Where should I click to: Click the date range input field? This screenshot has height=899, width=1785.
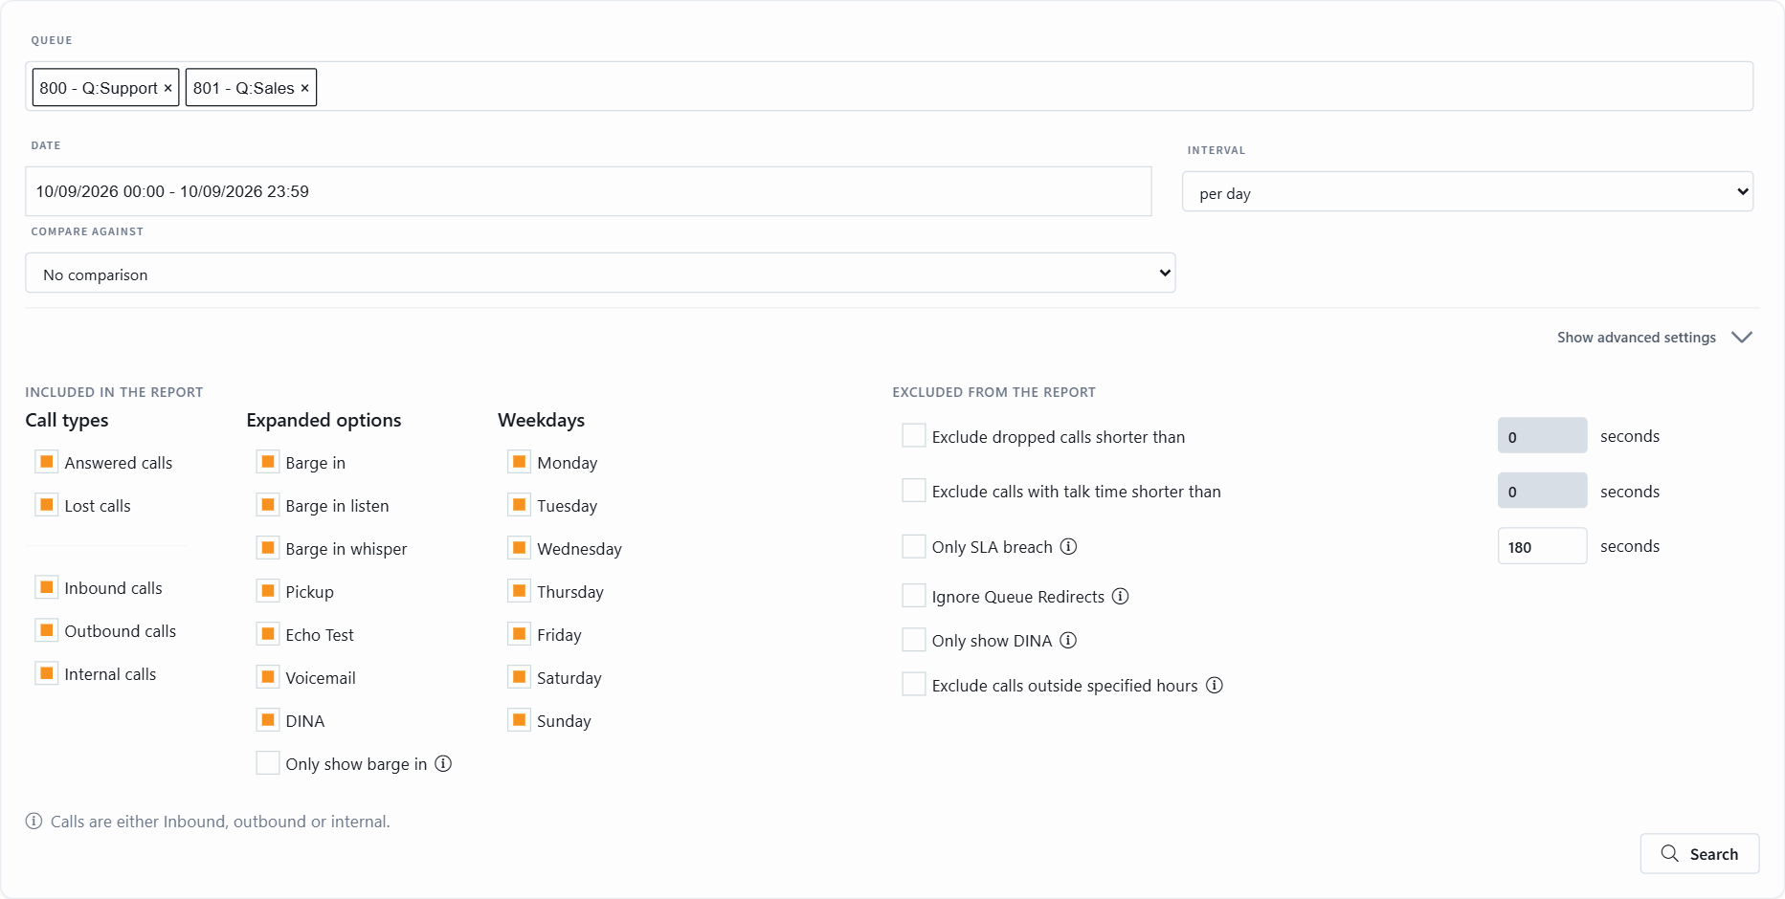(589, 191)
